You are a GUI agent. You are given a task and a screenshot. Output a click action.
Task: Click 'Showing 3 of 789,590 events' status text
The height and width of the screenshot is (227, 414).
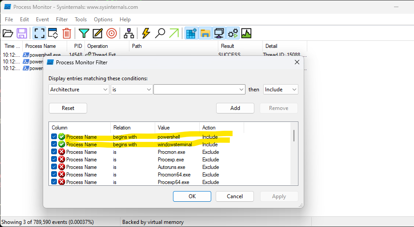click(48, 222)
